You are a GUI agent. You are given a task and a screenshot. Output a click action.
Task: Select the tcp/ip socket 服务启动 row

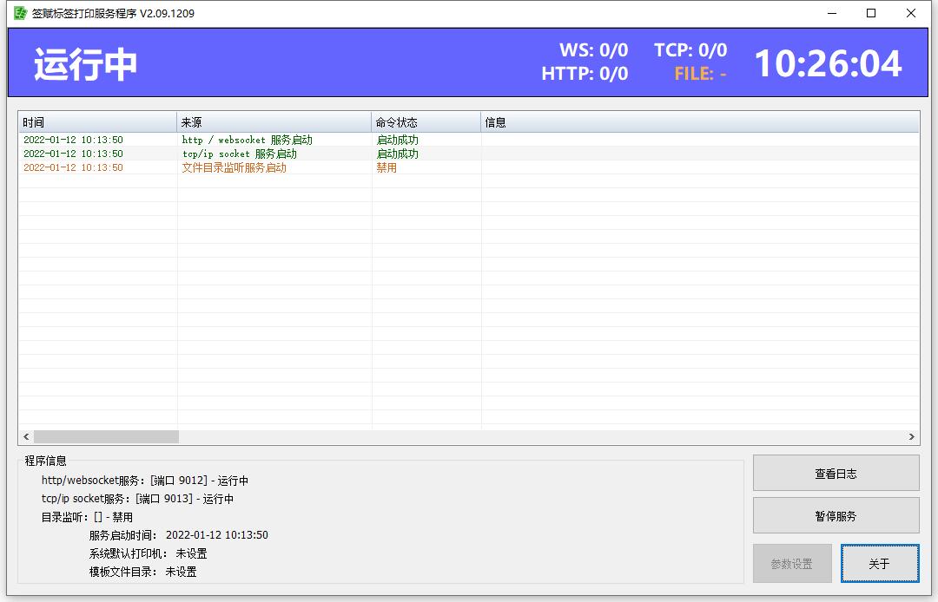point(469,154)
